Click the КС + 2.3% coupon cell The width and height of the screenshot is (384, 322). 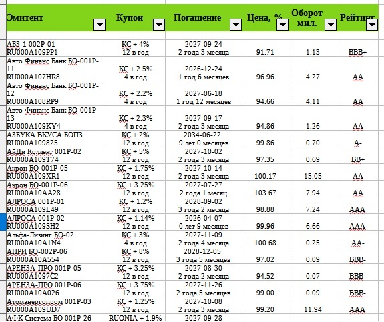click(136, 118)
